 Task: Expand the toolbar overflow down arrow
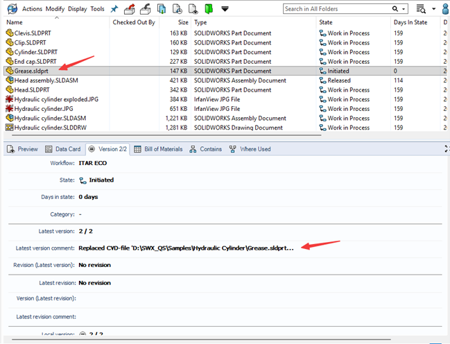click(x=225, y=9)
